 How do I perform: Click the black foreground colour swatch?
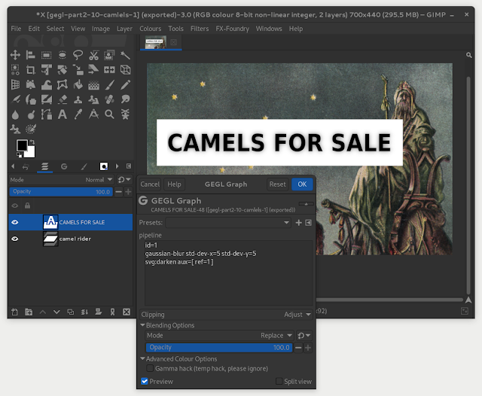point(22,145)
